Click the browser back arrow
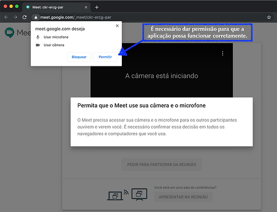Viewport: 277px width, 212px height. point(6,18)
